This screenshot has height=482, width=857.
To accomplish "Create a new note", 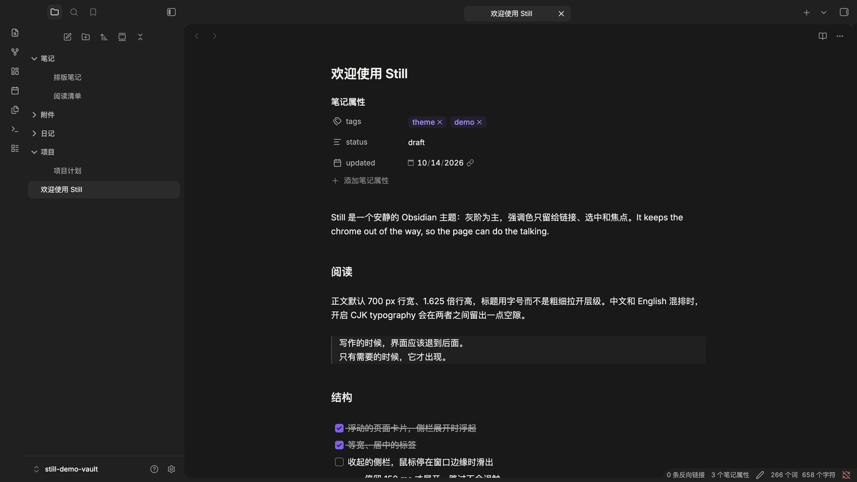I will coord(67,37).
